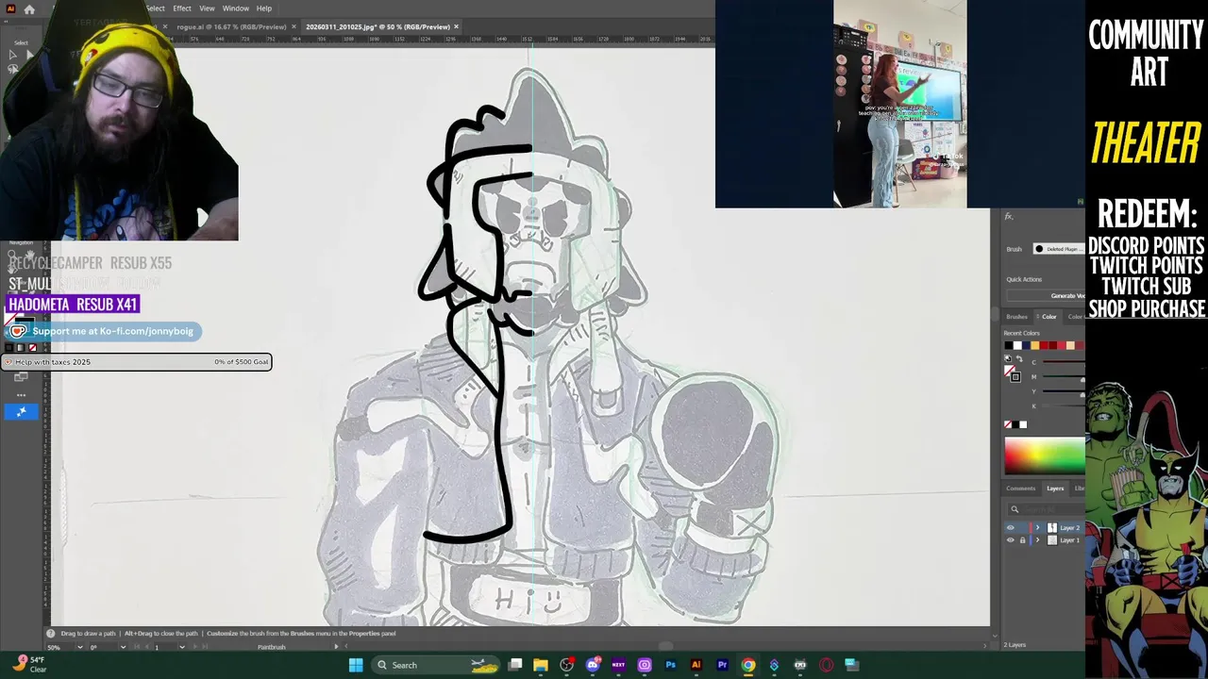
Task: Click the Illustrator Home icon
Action: point(29,8)
